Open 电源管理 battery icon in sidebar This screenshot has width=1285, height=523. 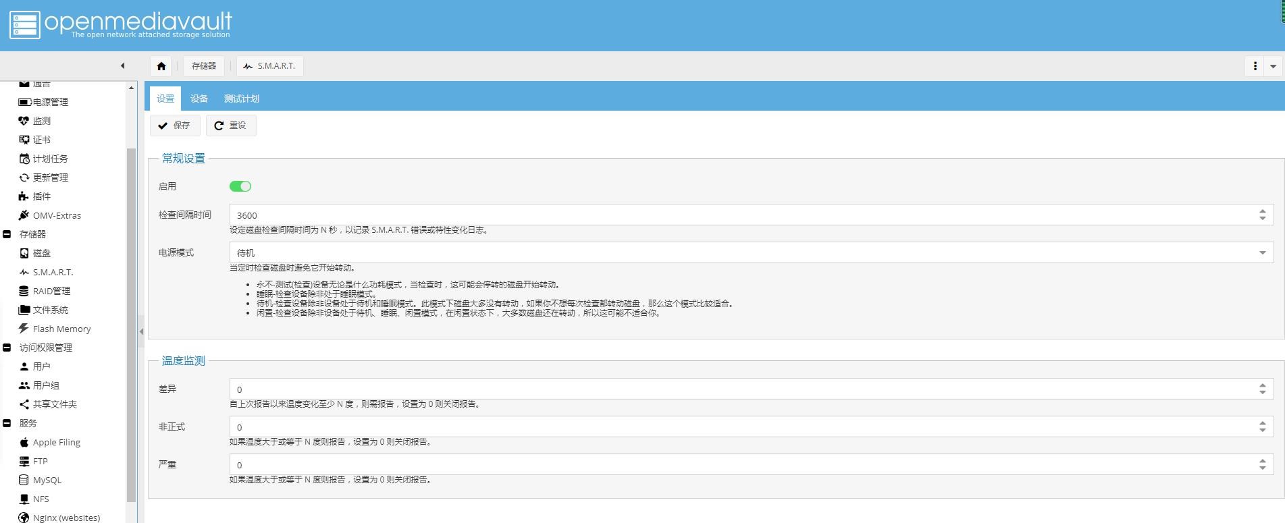(x=24, y=102)
